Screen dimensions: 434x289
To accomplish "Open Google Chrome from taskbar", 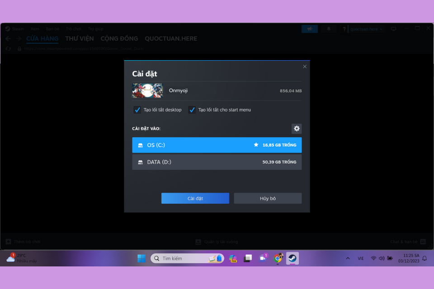I will pyautogui.click(x=278, y=258).
